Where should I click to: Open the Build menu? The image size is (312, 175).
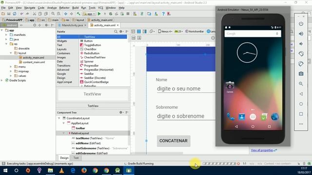pos(75,8)
